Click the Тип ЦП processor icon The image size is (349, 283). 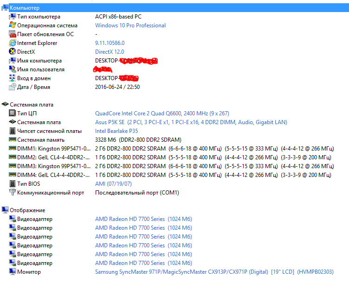[13, 113]
